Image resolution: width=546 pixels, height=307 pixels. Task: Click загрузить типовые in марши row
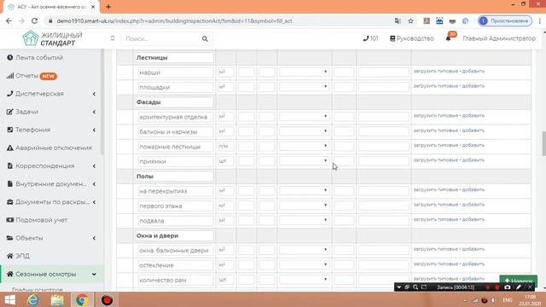click(x=436, y=71)
